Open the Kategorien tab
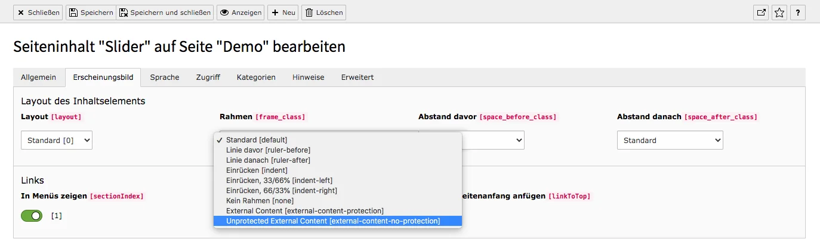 256,77
